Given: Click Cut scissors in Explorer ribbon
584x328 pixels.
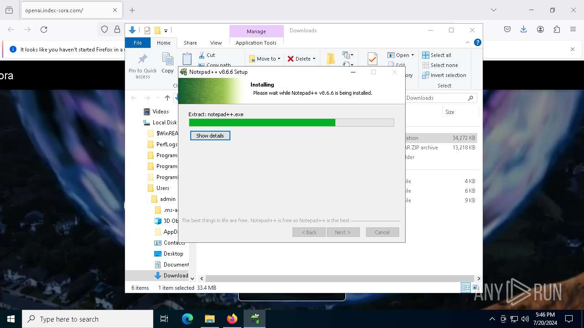Looking at the screenshot, I should [x=207, y=55].
